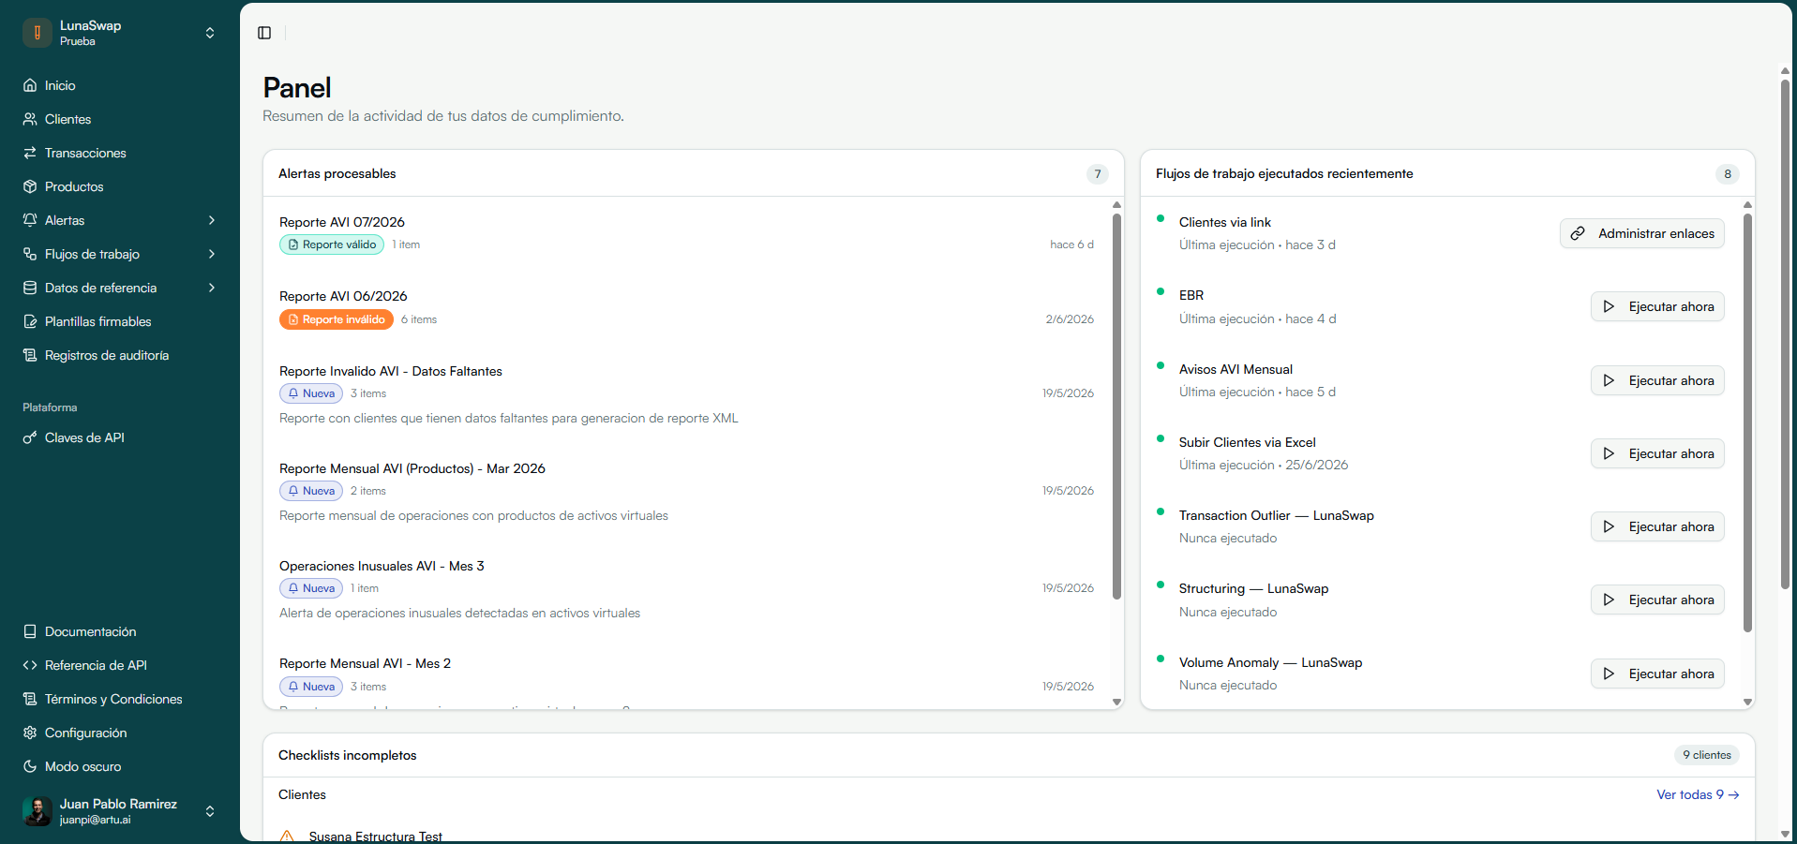The height and width of the screenshot is (844, 1797).
Task: Toggle Modo oscuro dark mode
Action: point(120,766)
